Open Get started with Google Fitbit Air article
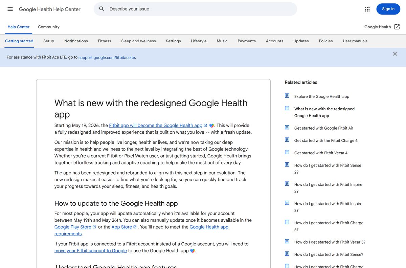The image size is (406, 268). point(324,128)
